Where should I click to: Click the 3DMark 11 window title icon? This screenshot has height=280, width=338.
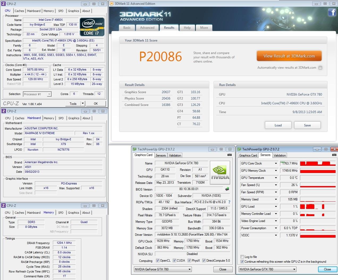click(112, 3)
